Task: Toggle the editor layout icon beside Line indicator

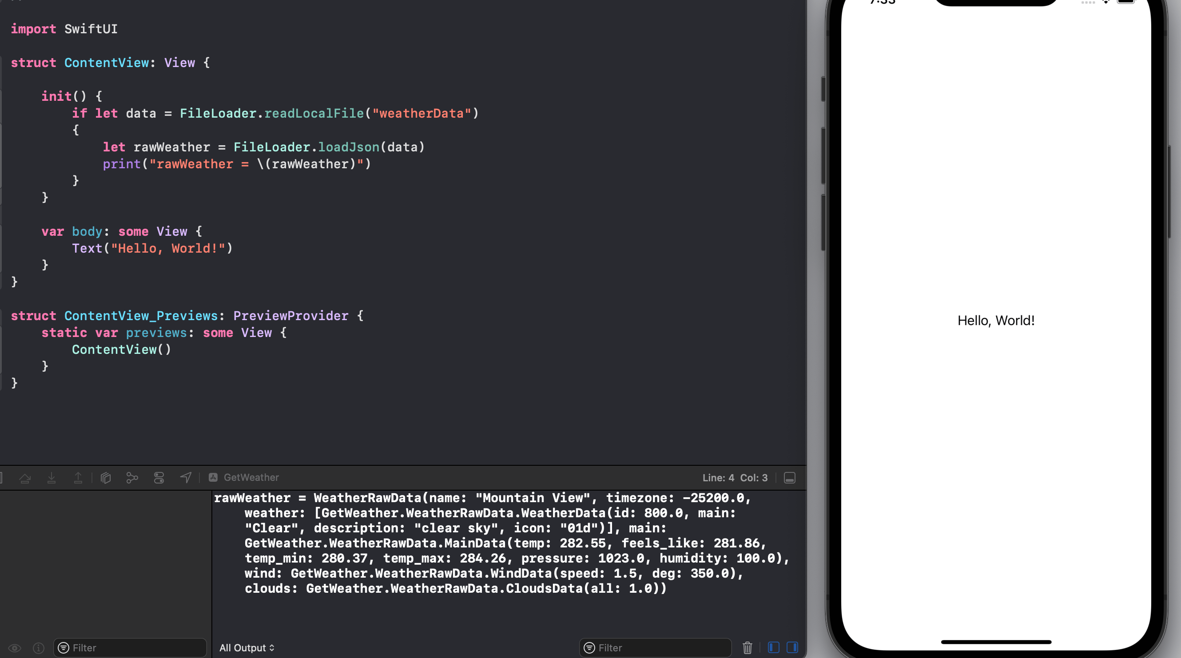Action: pos(789,477)
